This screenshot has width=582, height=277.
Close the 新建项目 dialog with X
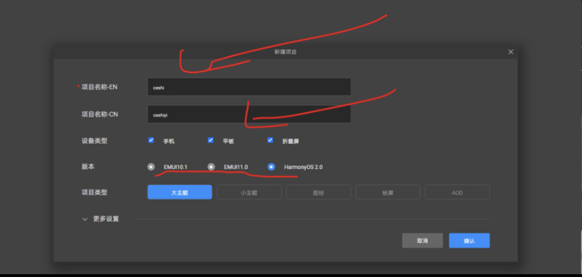(511, 52)
